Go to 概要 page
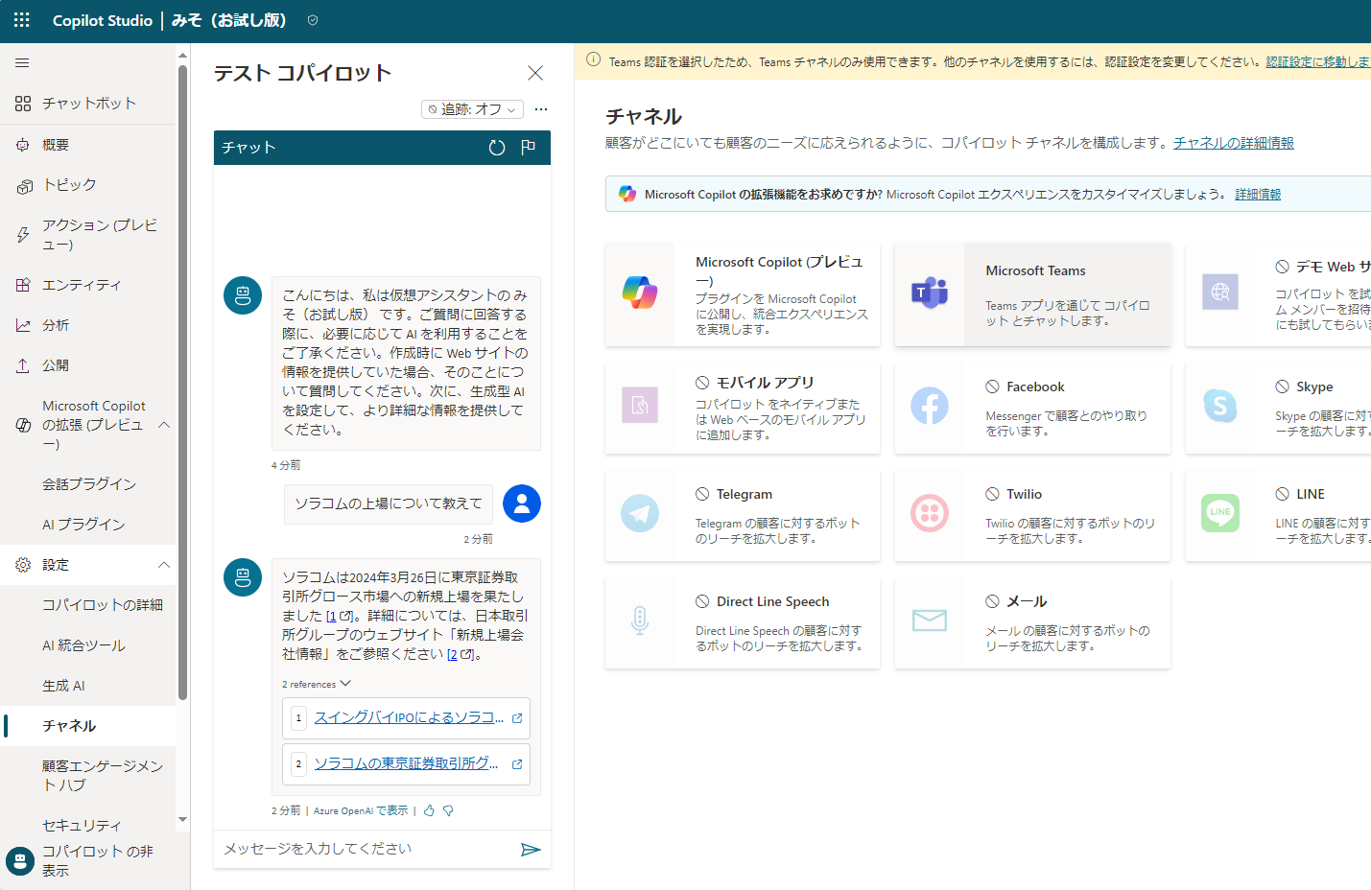This screenshot has height=890, width=1371. point(88,145)
